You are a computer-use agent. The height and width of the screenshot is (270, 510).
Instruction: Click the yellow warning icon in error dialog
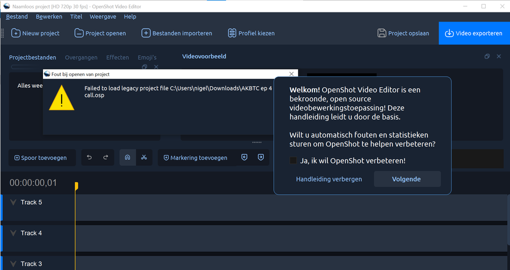(61, 98)
